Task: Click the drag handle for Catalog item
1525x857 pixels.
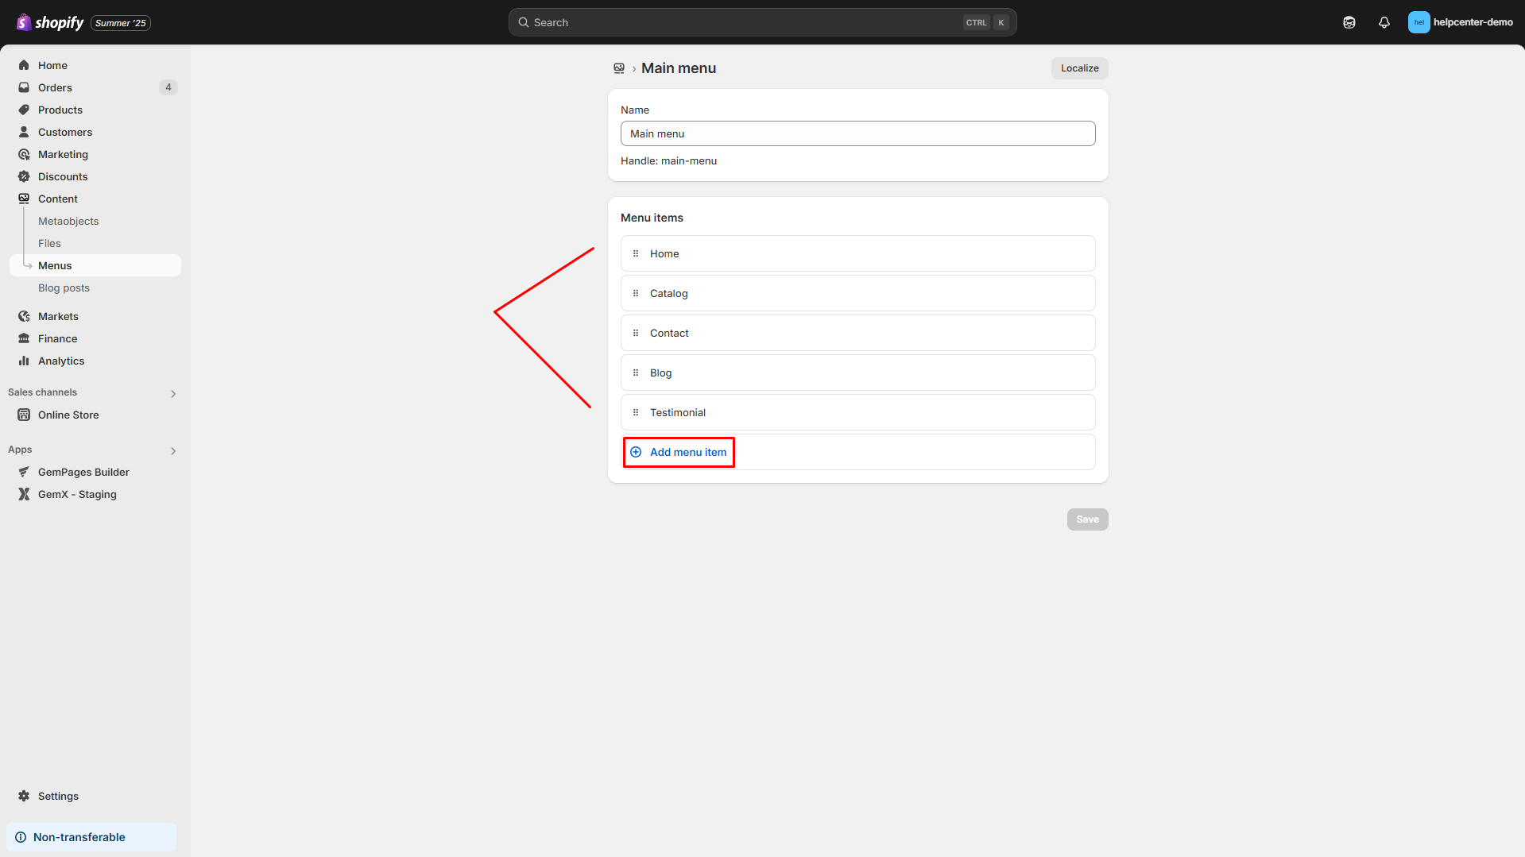Action: click(636, 293)
